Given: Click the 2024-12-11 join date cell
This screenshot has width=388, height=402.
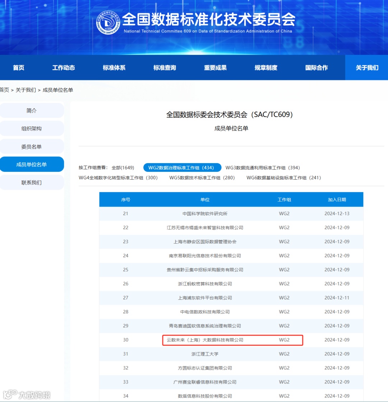Looking at the screenshot, I should pos(337,298).
